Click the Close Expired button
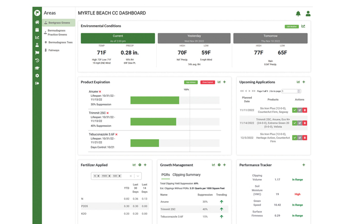The image size is (345, 224). 207,82
